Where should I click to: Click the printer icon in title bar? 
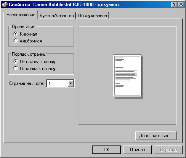coord(5,5)
